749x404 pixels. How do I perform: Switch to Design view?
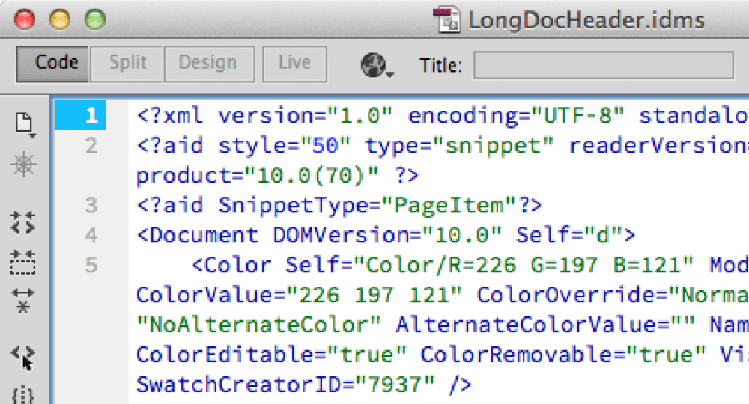(x=209, y=64)
